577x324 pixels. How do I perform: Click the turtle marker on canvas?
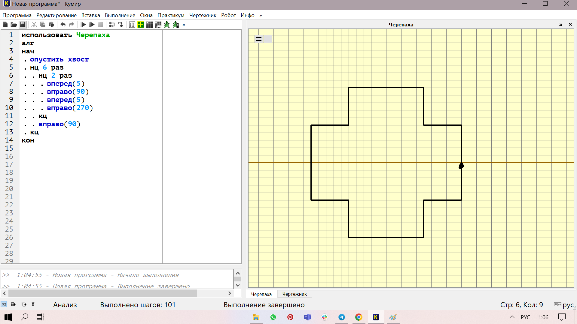pos(461,166)
